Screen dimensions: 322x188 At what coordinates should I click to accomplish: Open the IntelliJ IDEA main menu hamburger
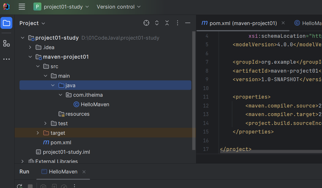(22, 7)
